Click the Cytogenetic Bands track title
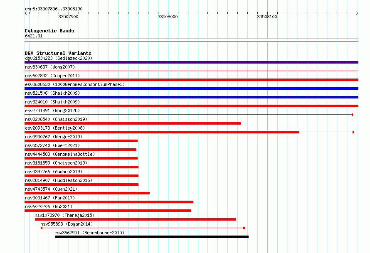The height and width of the screenshot is (253, 370). [49, 31]
